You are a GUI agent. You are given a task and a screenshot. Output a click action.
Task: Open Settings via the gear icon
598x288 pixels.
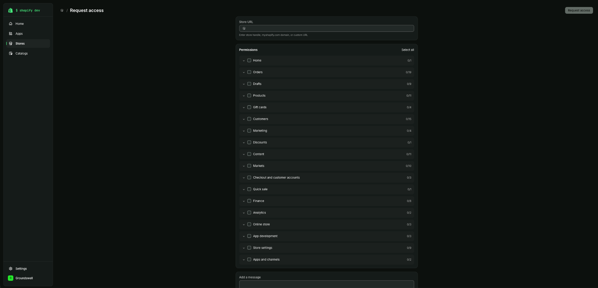tap(11, 268)
